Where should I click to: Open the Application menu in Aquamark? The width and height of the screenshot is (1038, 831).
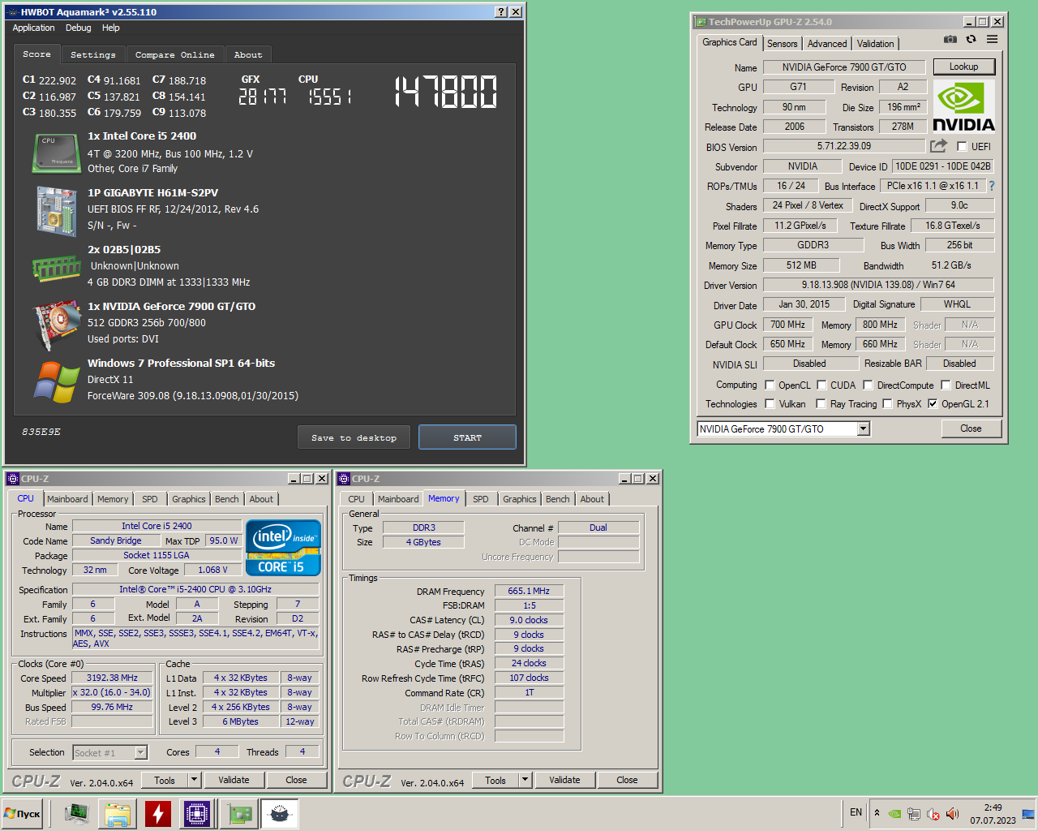point(33,28)
